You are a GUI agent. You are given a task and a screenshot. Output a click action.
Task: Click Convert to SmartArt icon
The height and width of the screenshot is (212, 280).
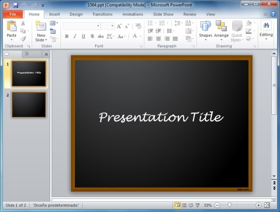[189, 39]
